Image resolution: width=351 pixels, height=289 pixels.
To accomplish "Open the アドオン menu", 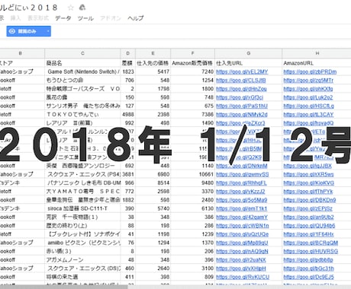I will coord(111,18).
